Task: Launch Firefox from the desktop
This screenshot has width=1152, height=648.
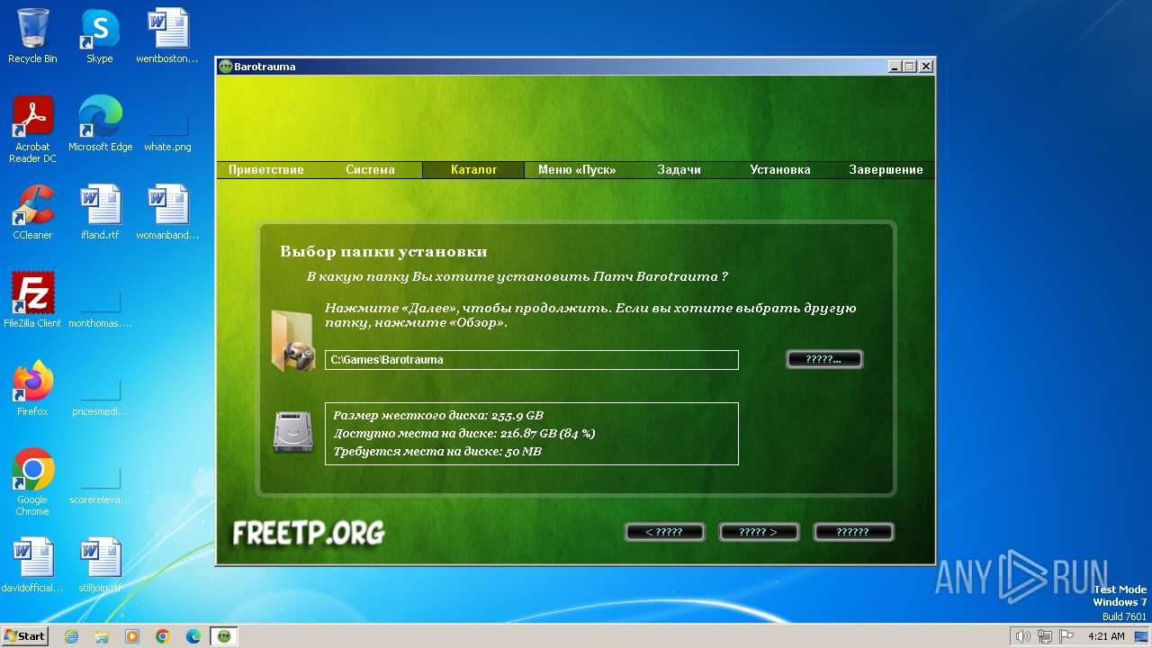Action: coord(32,389)
